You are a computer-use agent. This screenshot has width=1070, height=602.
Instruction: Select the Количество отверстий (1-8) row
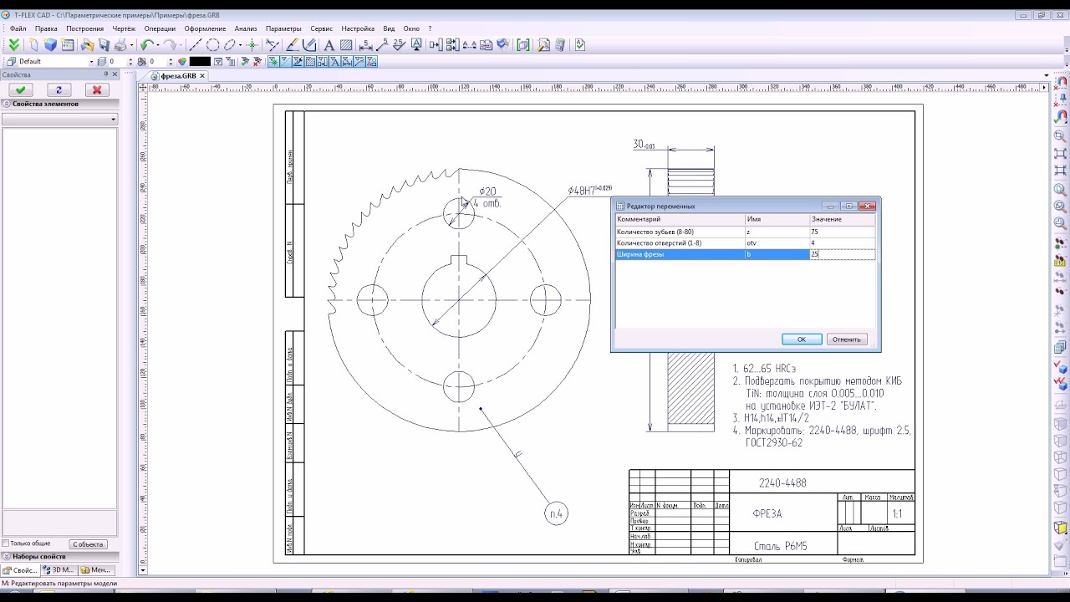click(x=746, y=242)
